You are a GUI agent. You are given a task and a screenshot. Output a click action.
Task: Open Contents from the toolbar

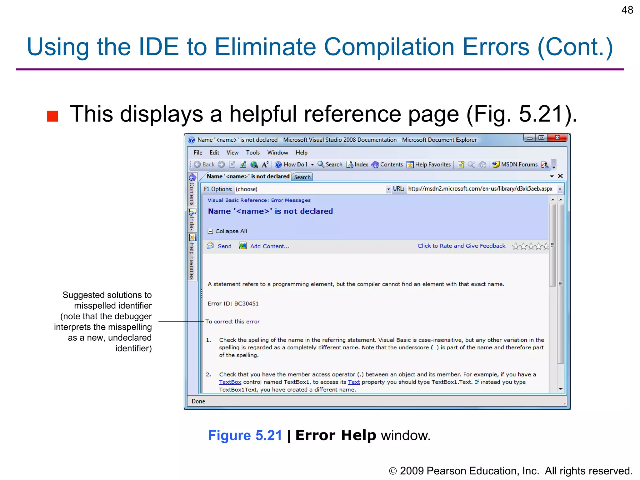click(387, 164)
